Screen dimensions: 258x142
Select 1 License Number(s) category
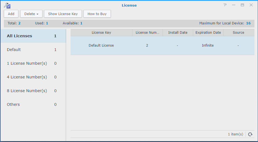(33, 63)
